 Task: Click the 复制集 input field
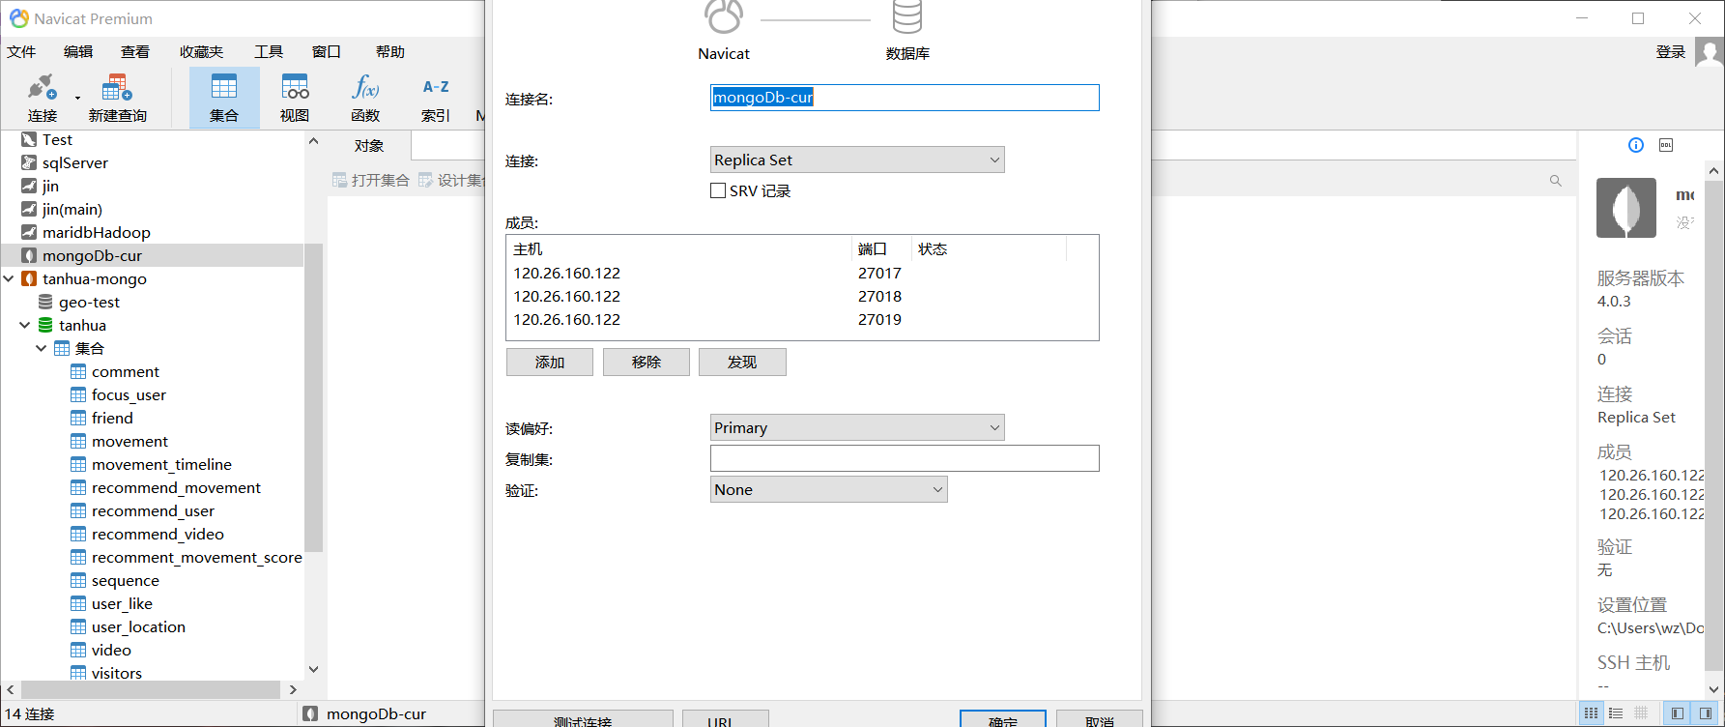click(x=905, y=458)
